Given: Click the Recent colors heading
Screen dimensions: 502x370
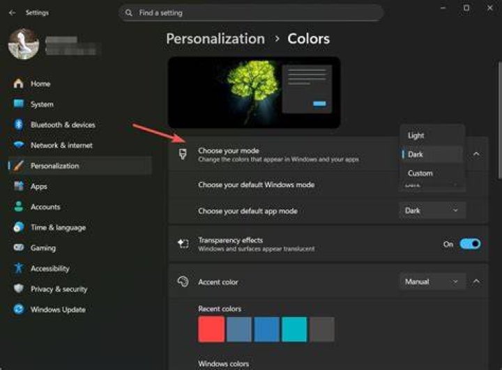Looking at the screenshot, I should click(x=220, y=309).
